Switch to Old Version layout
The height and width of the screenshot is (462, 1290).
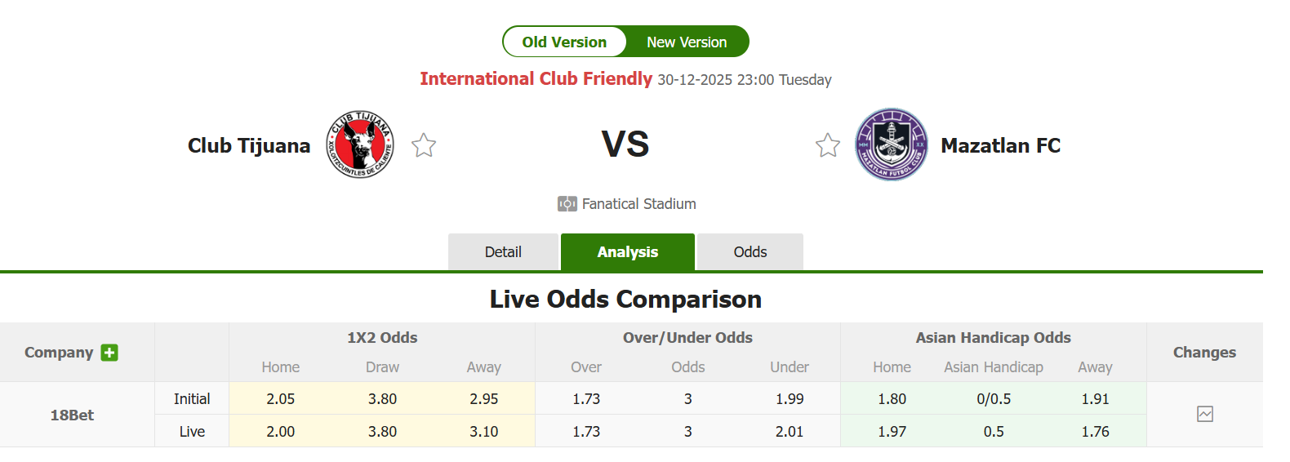click(x=564, y=42)
